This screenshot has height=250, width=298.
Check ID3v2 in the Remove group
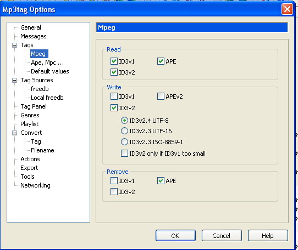coord(114,192)
